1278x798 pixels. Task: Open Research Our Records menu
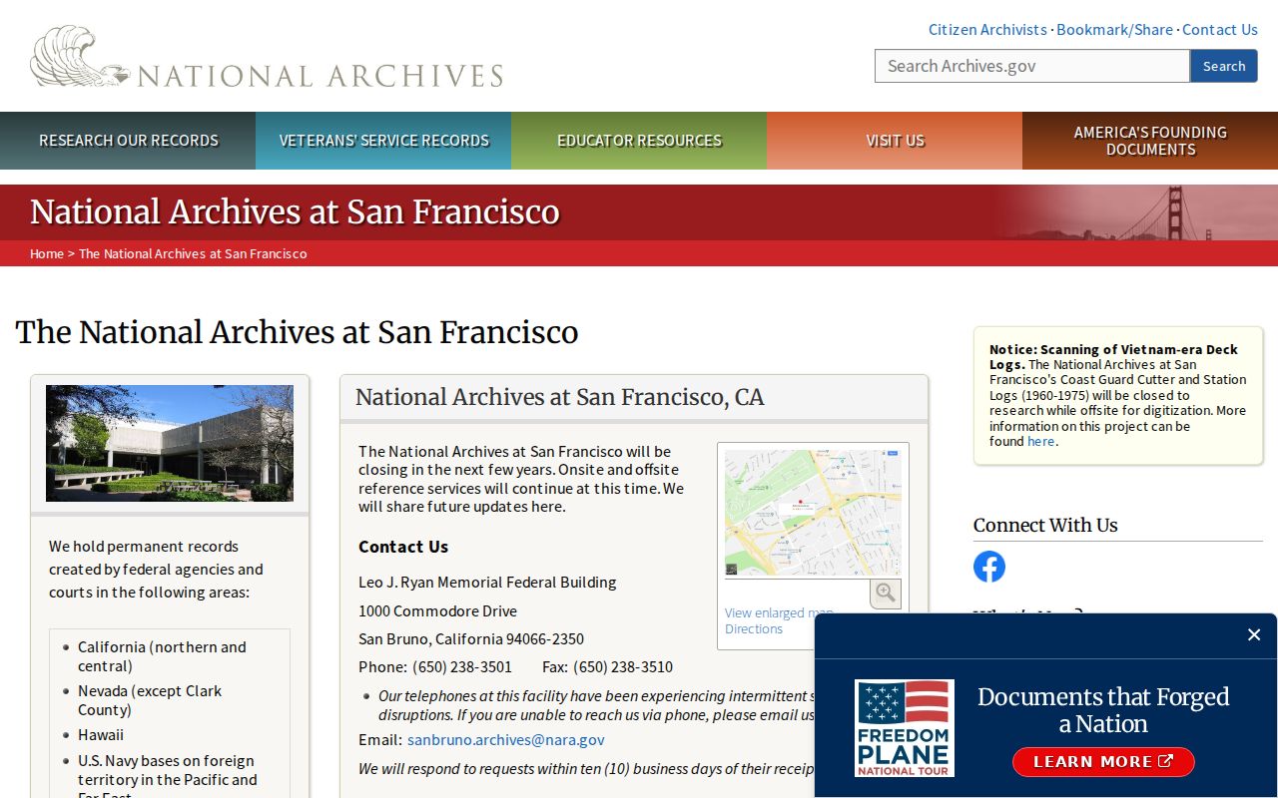(x=128, y=141)
